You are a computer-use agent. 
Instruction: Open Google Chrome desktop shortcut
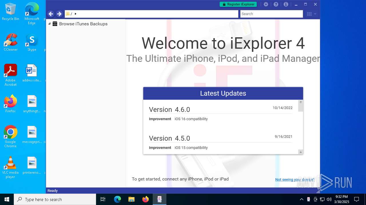click(11, 137)
